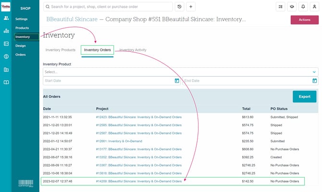Open the bar chart reports icon

pyautogui.click(x=6, y=31)
